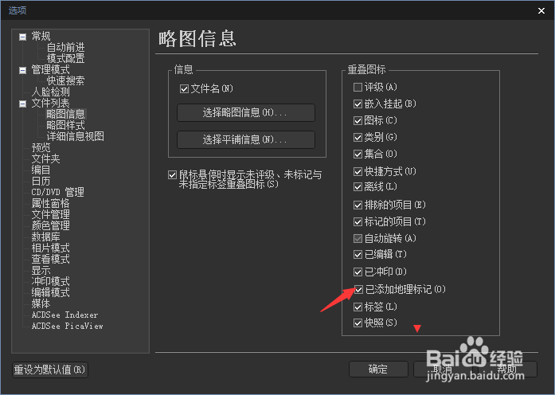Go to 人脸检测 options page
Image resolution: width=555 pixels, height=395 pixels.
51,92
